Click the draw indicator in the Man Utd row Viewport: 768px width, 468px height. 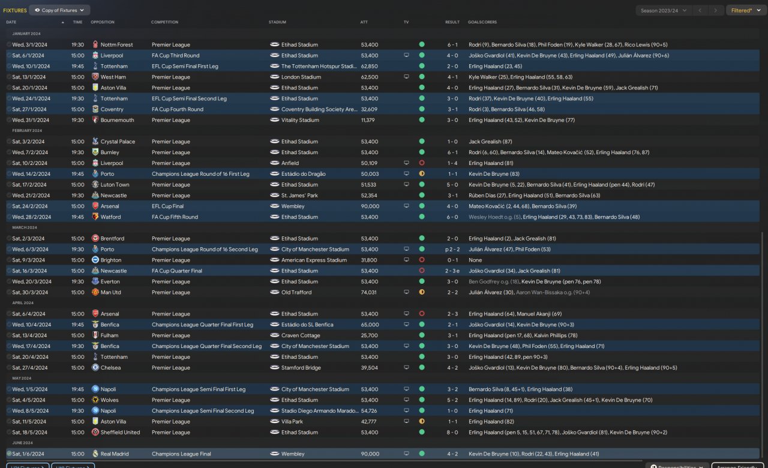422,293
